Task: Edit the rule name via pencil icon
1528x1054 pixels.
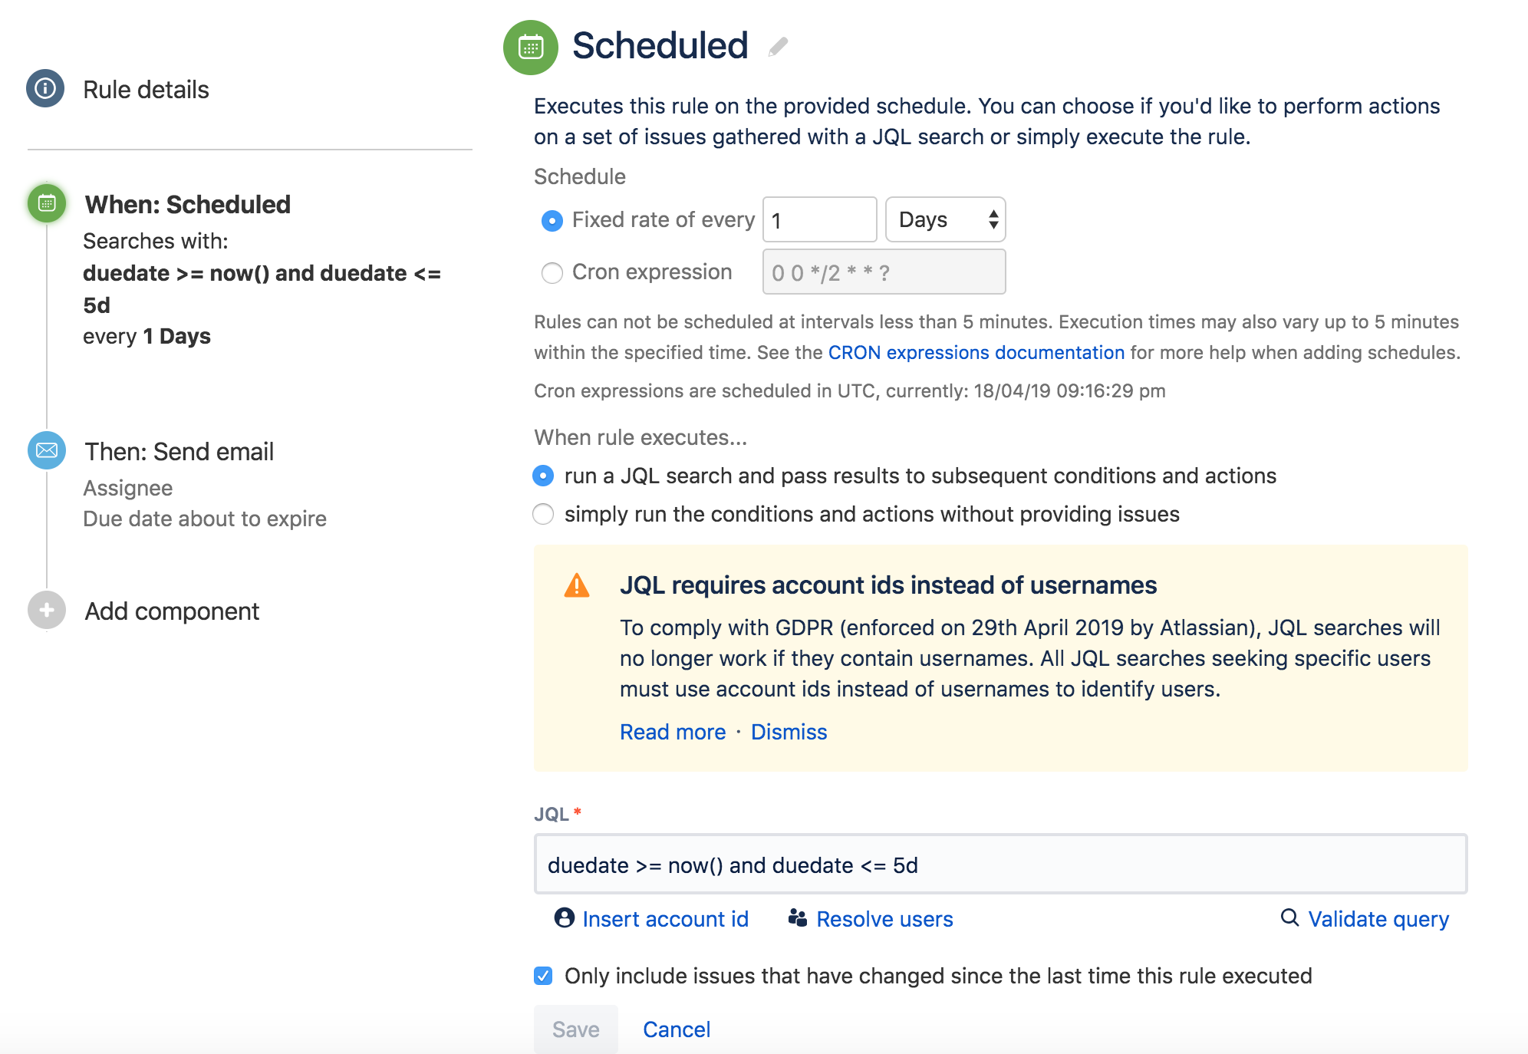Action: pyautogui.click(x=779, y=46)
